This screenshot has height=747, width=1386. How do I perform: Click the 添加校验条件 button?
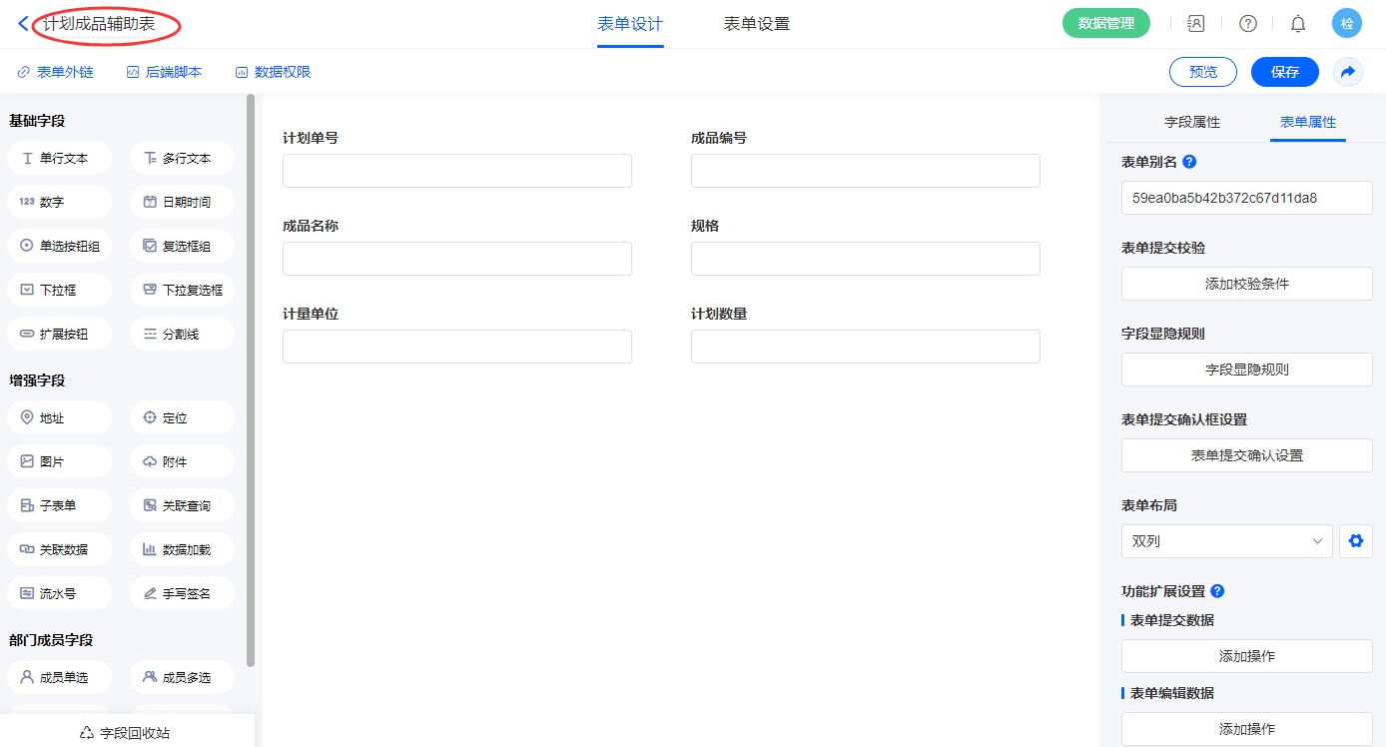(x=1246, y=284)
